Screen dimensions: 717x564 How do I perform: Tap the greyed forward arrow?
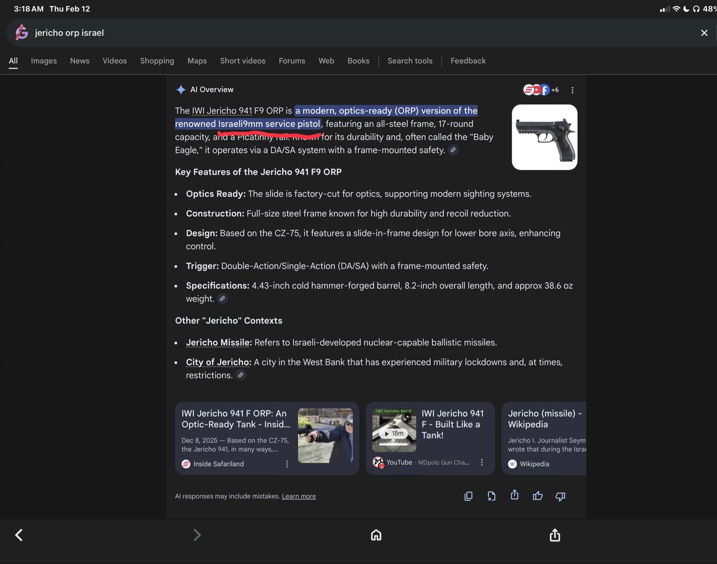point(197,535)
